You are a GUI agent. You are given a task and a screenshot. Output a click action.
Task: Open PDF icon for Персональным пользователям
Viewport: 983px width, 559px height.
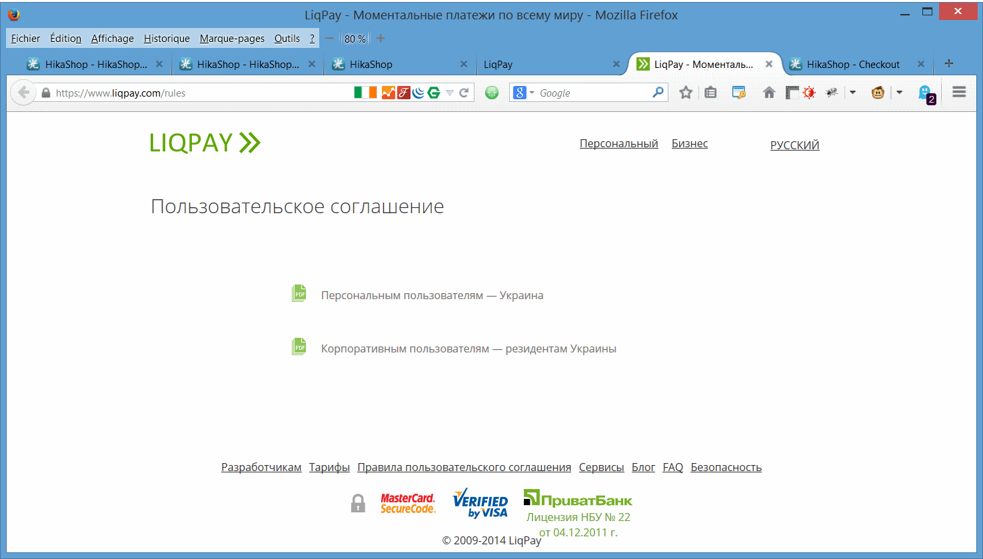click(299, 293)
